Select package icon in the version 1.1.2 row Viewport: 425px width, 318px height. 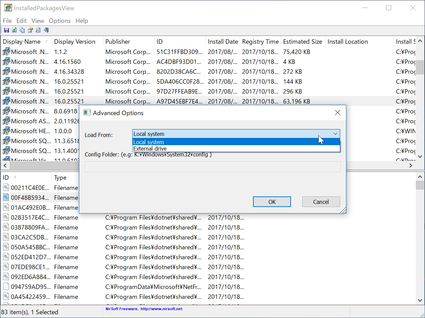click(6, 52)
